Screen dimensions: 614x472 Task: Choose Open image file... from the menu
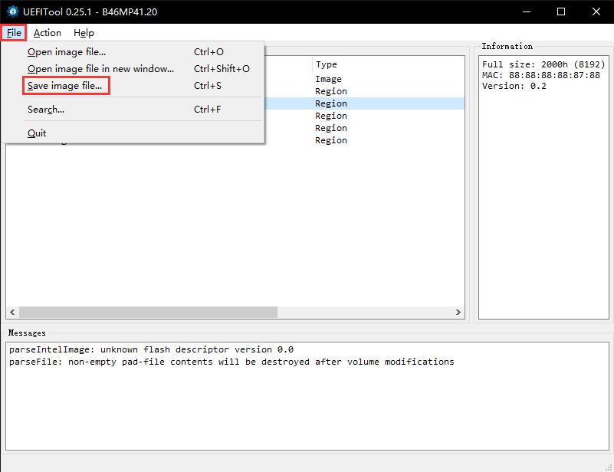[x=67, y=52]
